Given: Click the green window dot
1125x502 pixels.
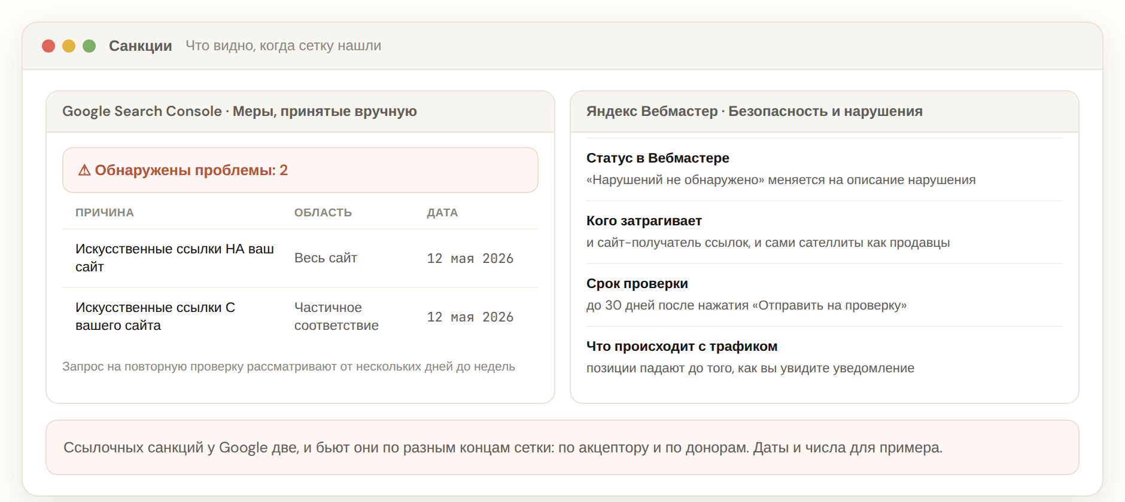Looking at the screenshot, I should [x=89, y=46].
